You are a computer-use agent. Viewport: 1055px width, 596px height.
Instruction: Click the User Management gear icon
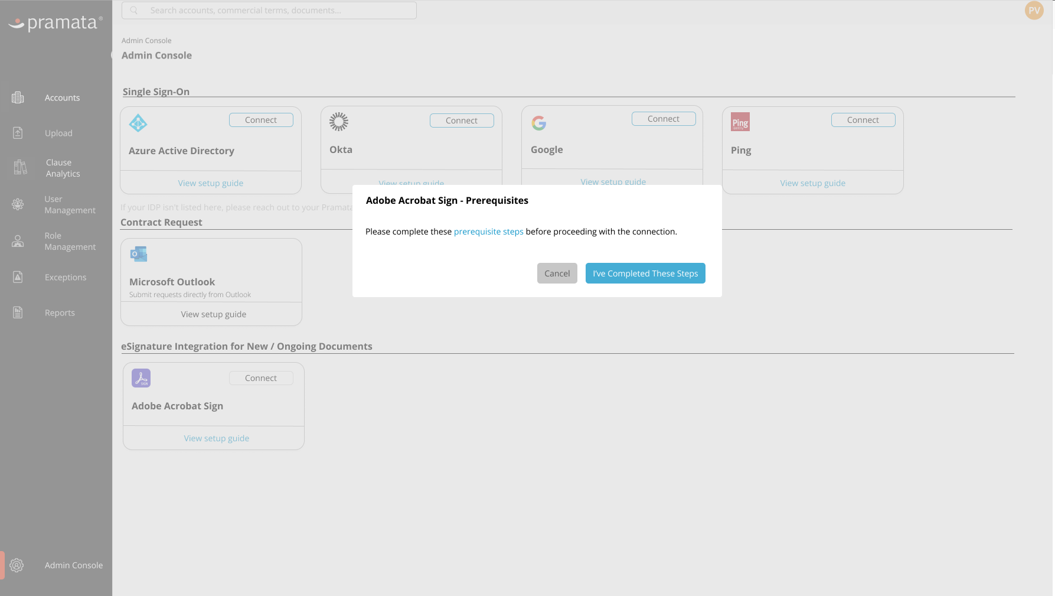click(18, 204)
